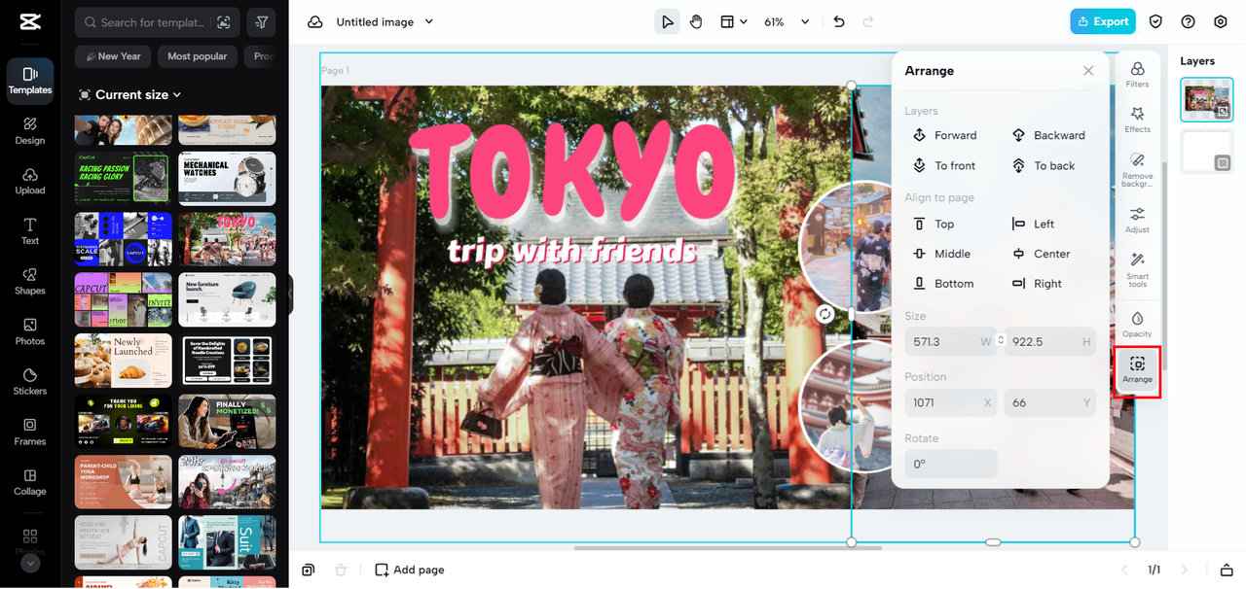This screenshot has height=589, width=1246.
Task: Open the Photos sidebar tab
Action: point(30,332)
